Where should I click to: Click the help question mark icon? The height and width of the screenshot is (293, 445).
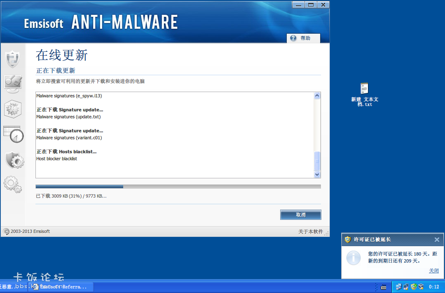(x=293, y=38)
